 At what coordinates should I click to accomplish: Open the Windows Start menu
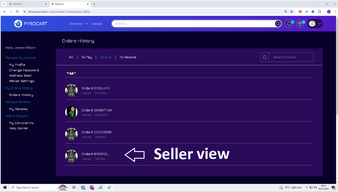pyautogui.click(x=5, y=187)
